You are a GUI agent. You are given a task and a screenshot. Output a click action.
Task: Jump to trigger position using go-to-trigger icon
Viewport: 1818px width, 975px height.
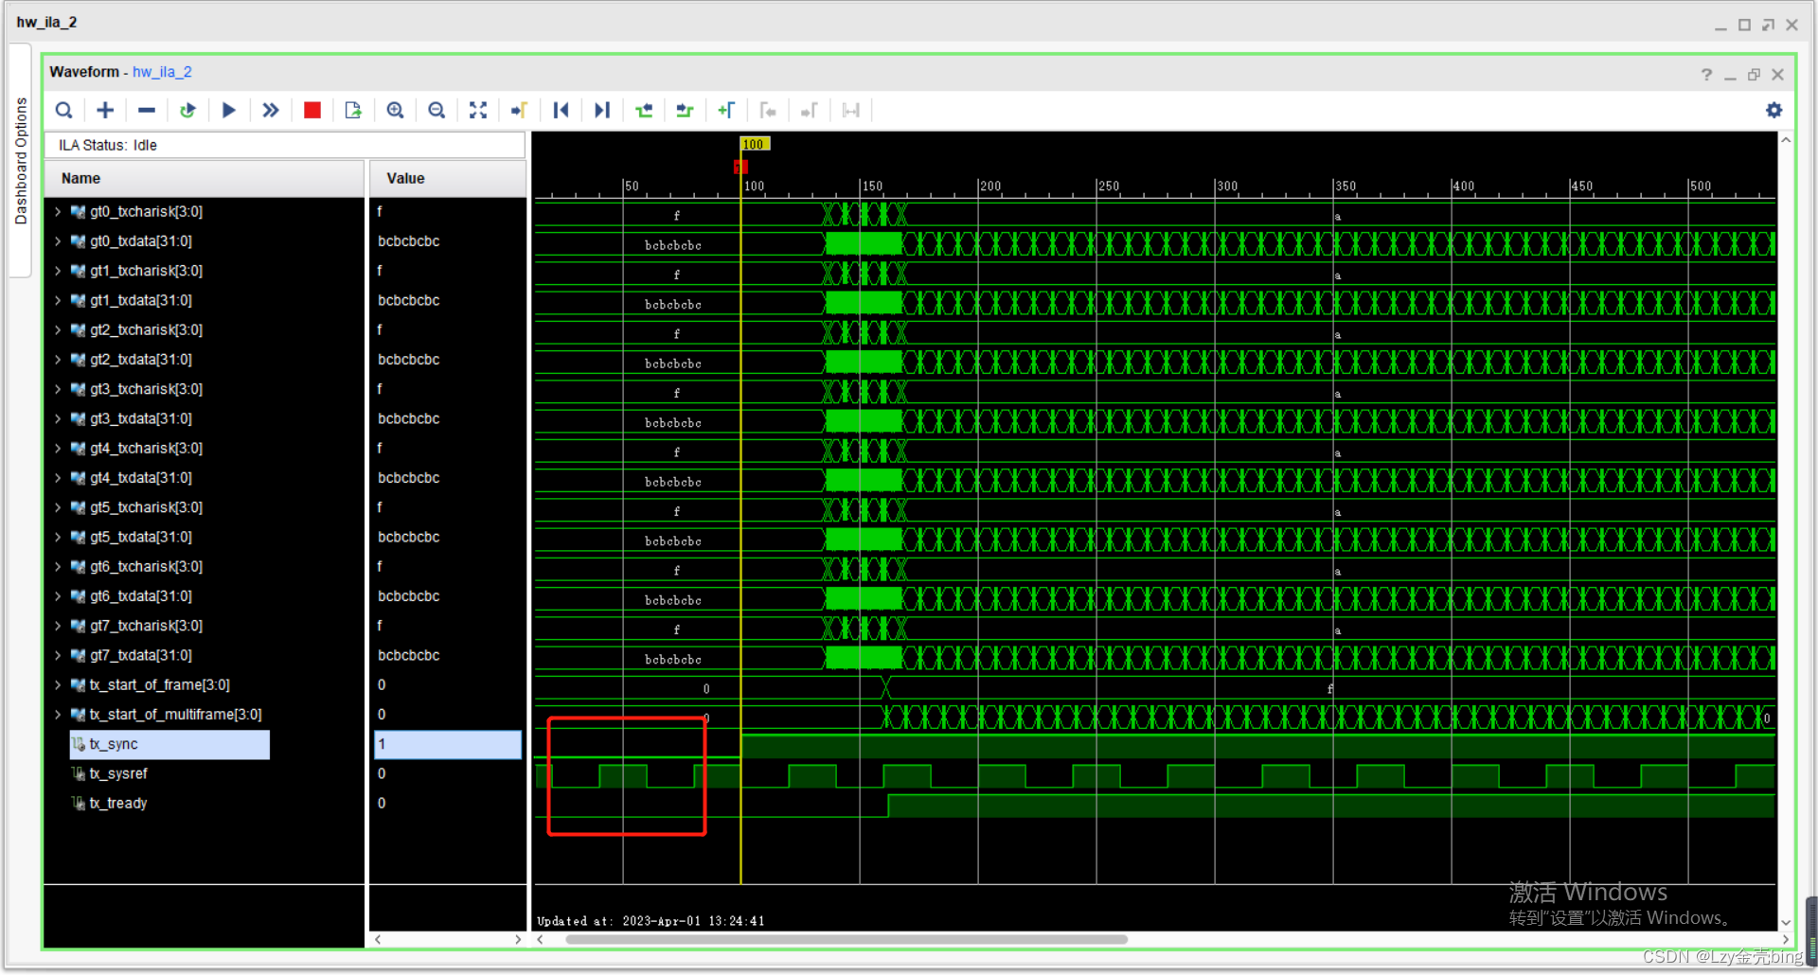[x=519, y=110]
